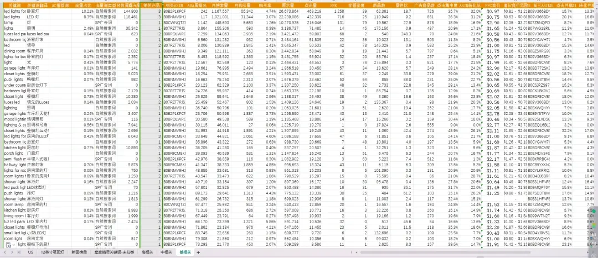Select the active 低相关 sheet tab
The image size is (598, 258).
185,252
